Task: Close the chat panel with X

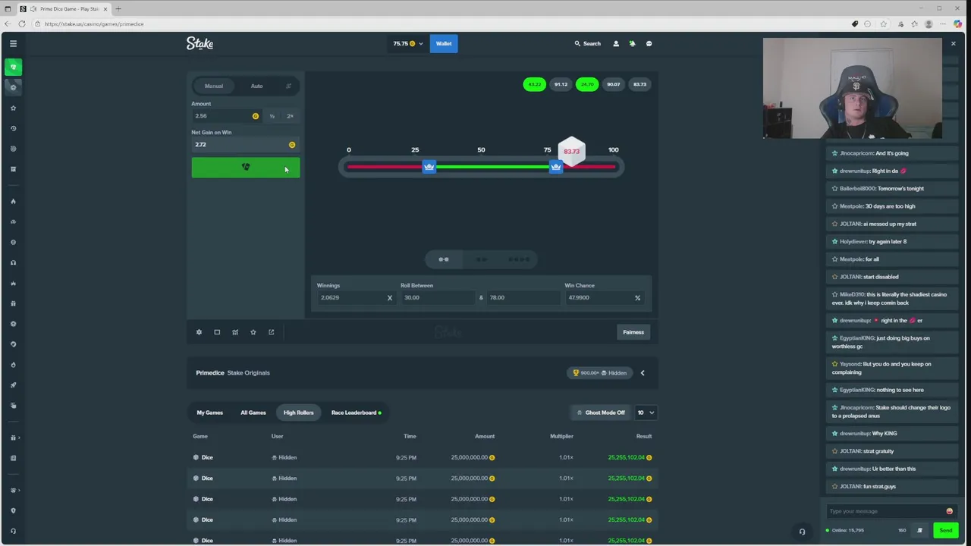Action: tap(954, 43)
